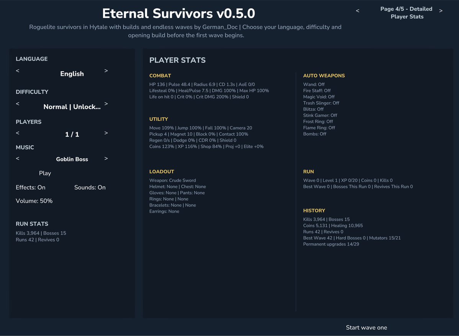Viewport: 459px width, 336px height.
Task: Click the LOADOUT section heading
Action: 162,172
